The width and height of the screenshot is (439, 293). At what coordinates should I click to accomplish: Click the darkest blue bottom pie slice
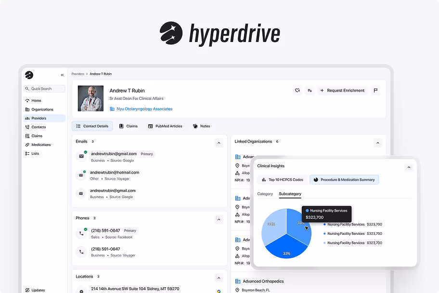click(286, 247)
